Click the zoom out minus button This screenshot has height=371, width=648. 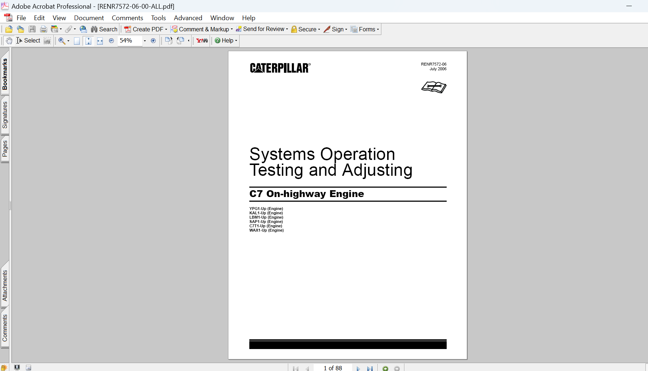pos(111,41)
